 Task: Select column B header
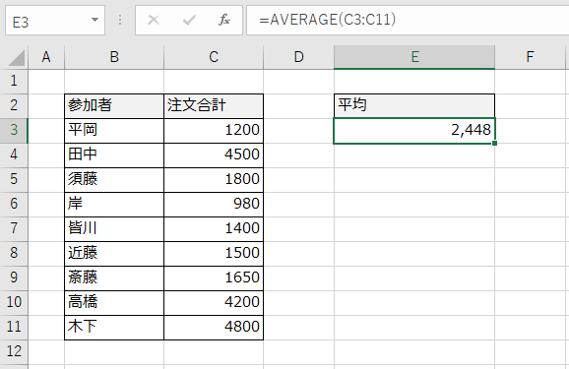coord(114,57)
